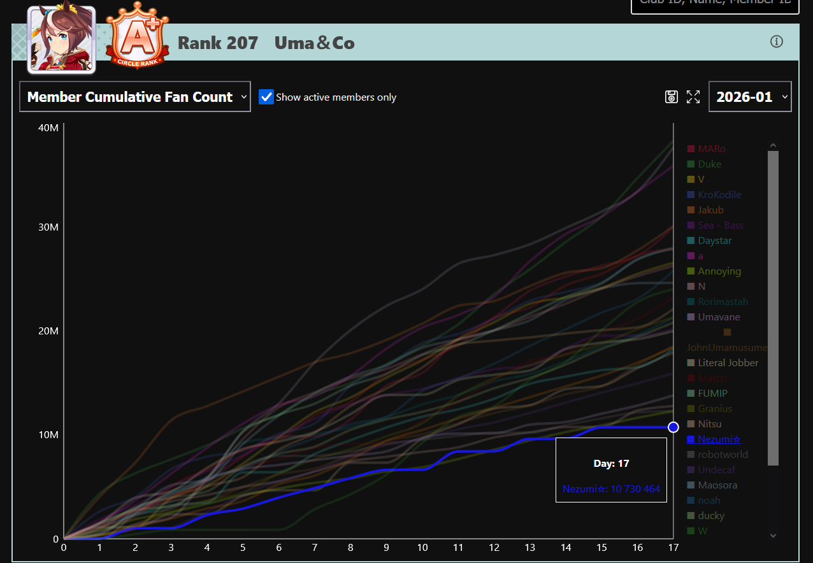Viewport: 813px width, 563px height.
Task: Expand chart to fullscreen
Action: pos(693,97)
